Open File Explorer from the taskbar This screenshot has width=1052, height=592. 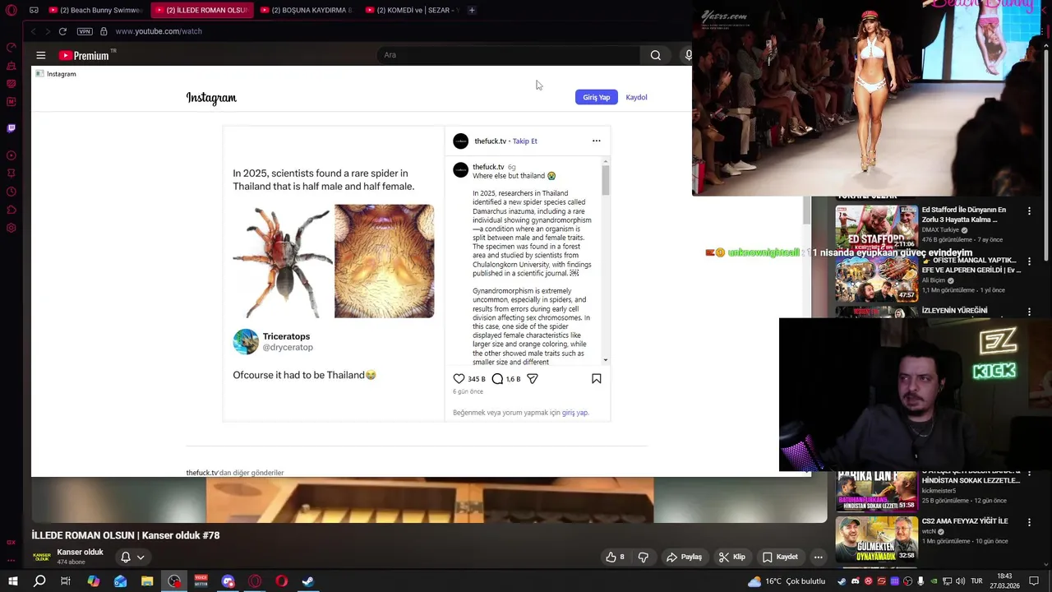coord(147,581)
